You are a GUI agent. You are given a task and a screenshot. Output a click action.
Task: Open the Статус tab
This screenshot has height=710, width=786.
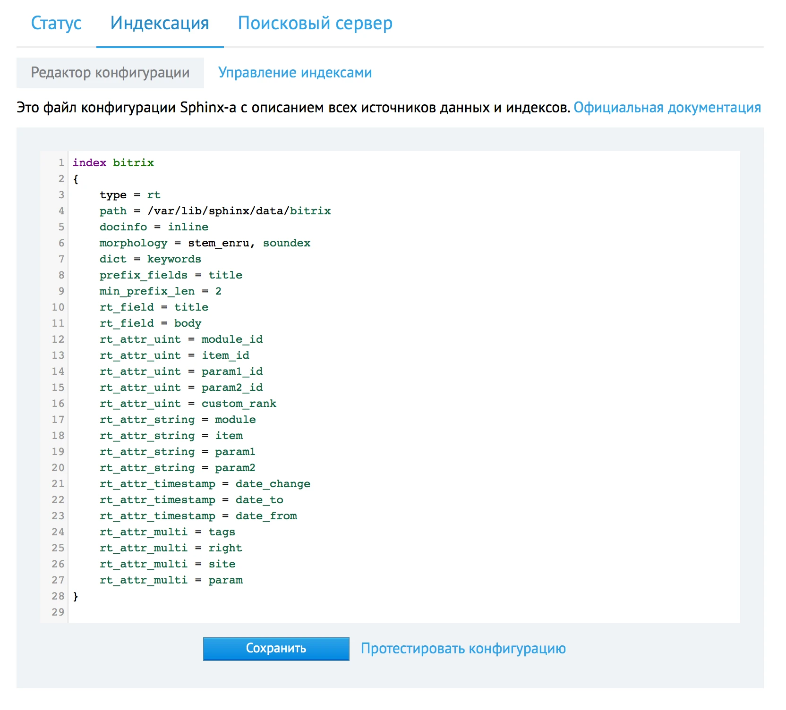click(x=56, y=23)
